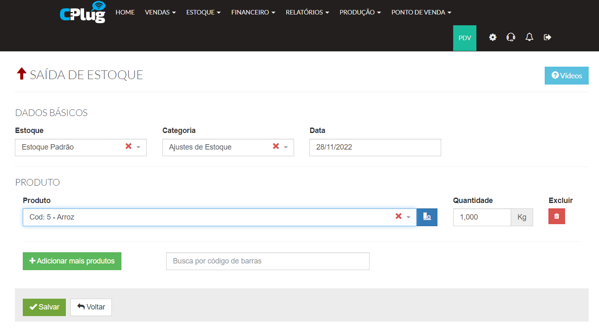599x331 pixels.
Task: Expand the Estoque dropdown
Action: click(x=138, y=147)
